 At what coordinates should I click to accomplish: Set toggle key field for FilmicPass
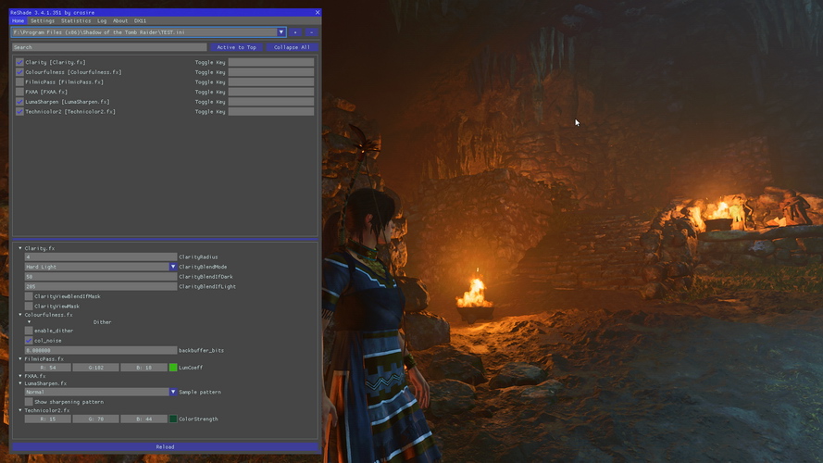click(x=271, y=81)
